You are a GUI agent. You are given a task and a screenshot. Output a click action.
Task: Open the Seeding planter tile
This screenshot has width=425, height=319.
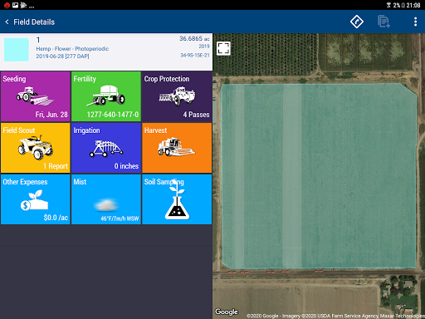pos(36,96)
